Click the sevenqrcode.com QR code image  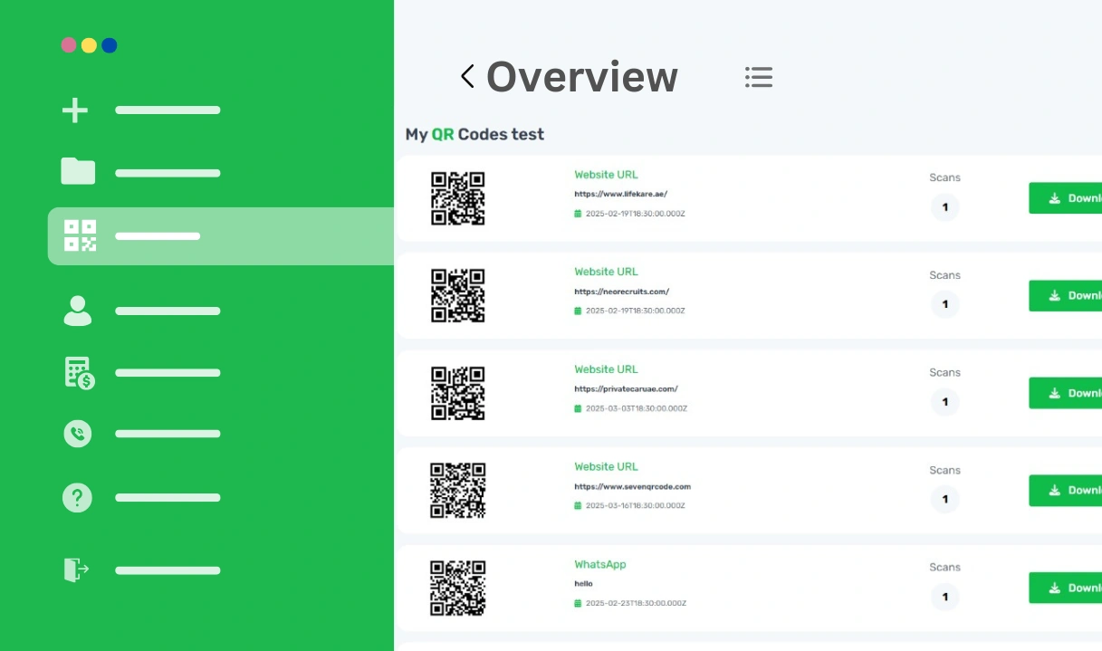[457, 490]
